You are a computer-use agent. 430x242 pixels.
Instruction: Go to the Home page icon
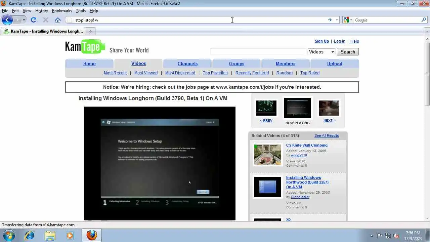[x=58, y=20]
